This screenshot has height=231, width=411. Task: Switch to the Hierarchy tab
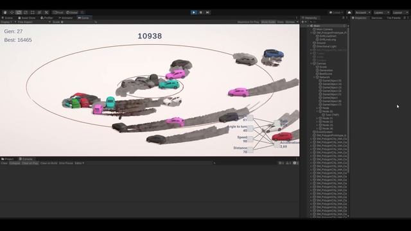click(x=310, y=18)
